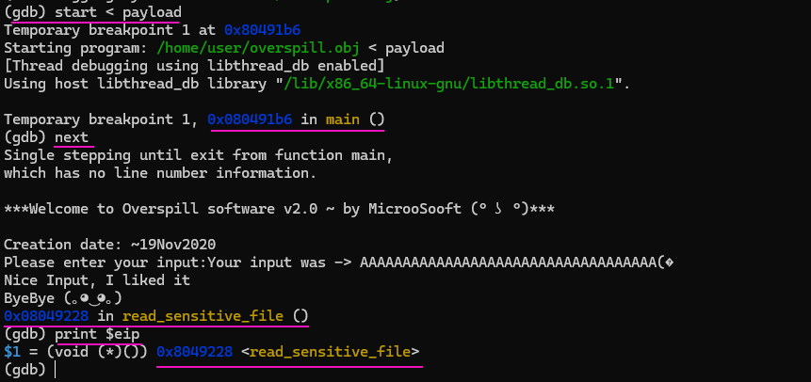811x382 pixels.
Task: Click the underlined address 0x080491b6
Action: tap(250, 119)
